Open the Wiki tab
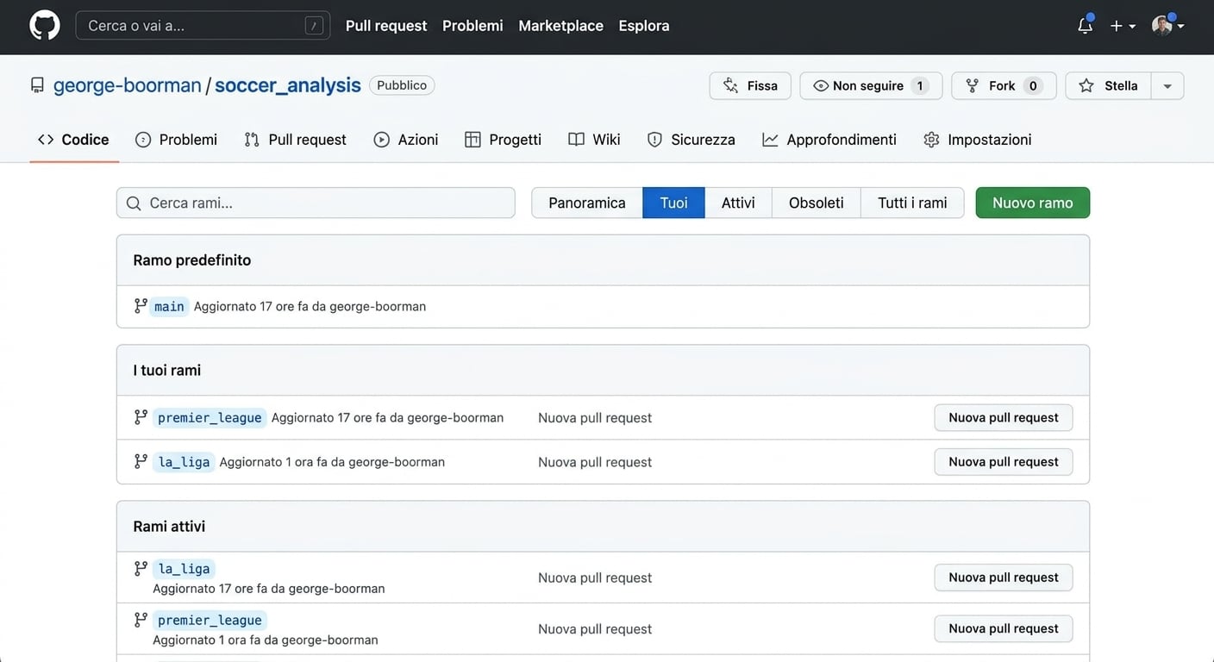1214x662 pixels. tap(594, 140)
